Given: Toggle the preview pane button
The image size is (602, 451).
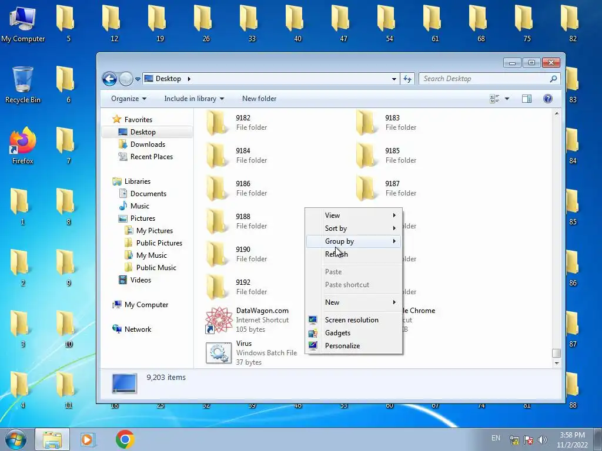Looking at the screenshot, I should (527, 99).
